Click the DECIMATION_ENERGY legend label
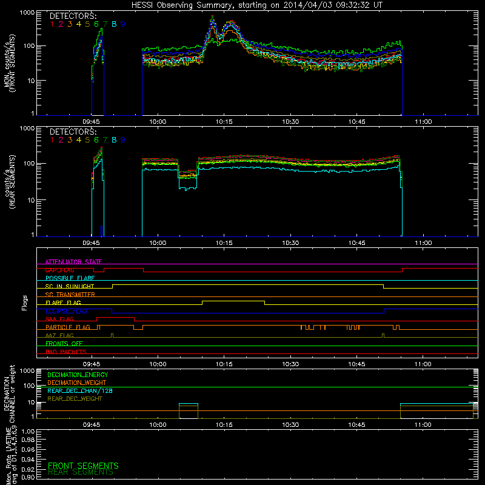The height and width of the screenshot is (485, 485). [x=78, y=375]
